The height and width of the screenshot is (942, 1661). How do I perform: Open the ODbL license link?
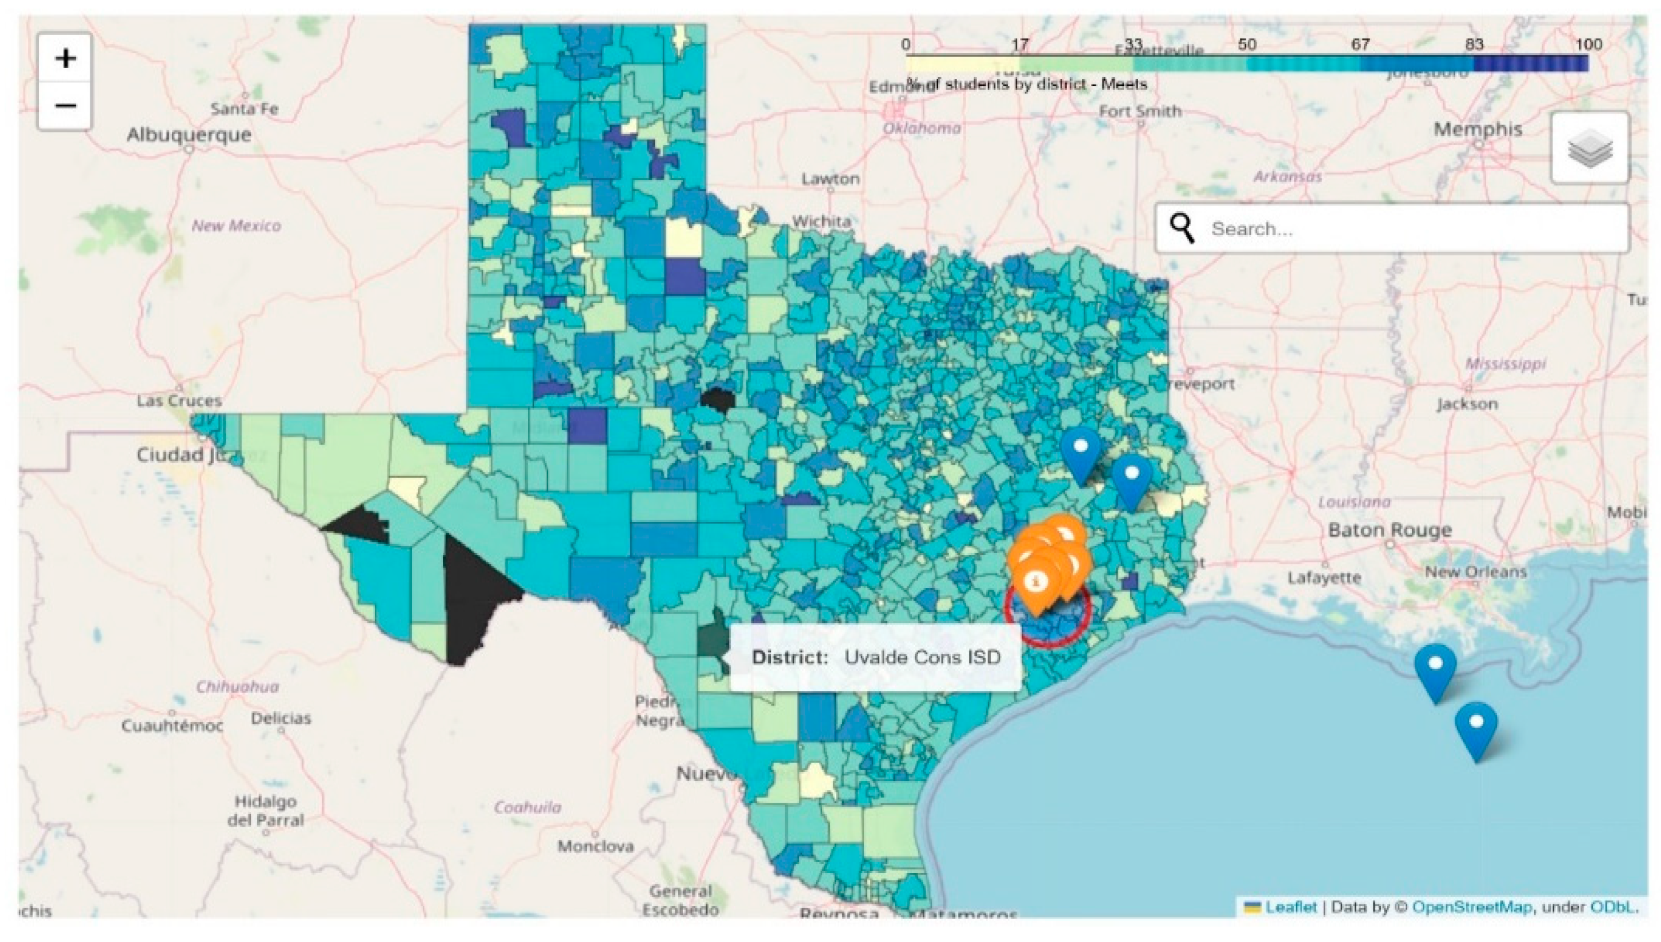click(x=1612, y=907)
